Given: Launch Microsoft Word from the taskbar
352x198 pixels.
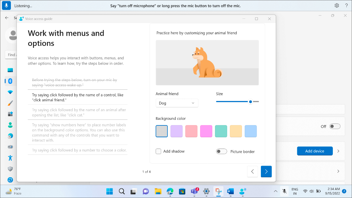Looking at the screenshot, I should (x=230, y=191).
